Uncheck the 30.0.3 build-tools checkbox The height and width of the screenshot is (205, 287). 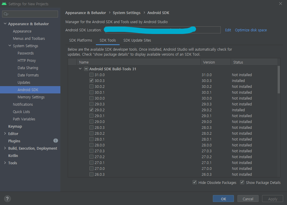tap(91, 81)
